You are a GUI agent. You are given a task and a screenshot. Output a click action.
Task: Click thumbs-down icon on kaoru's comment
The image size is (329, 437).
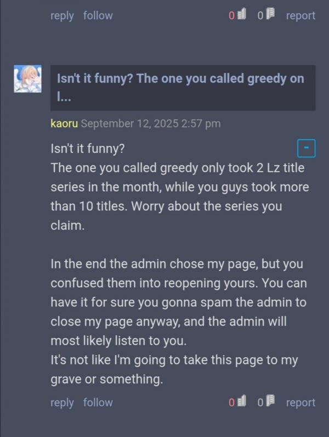coord(270,401)
